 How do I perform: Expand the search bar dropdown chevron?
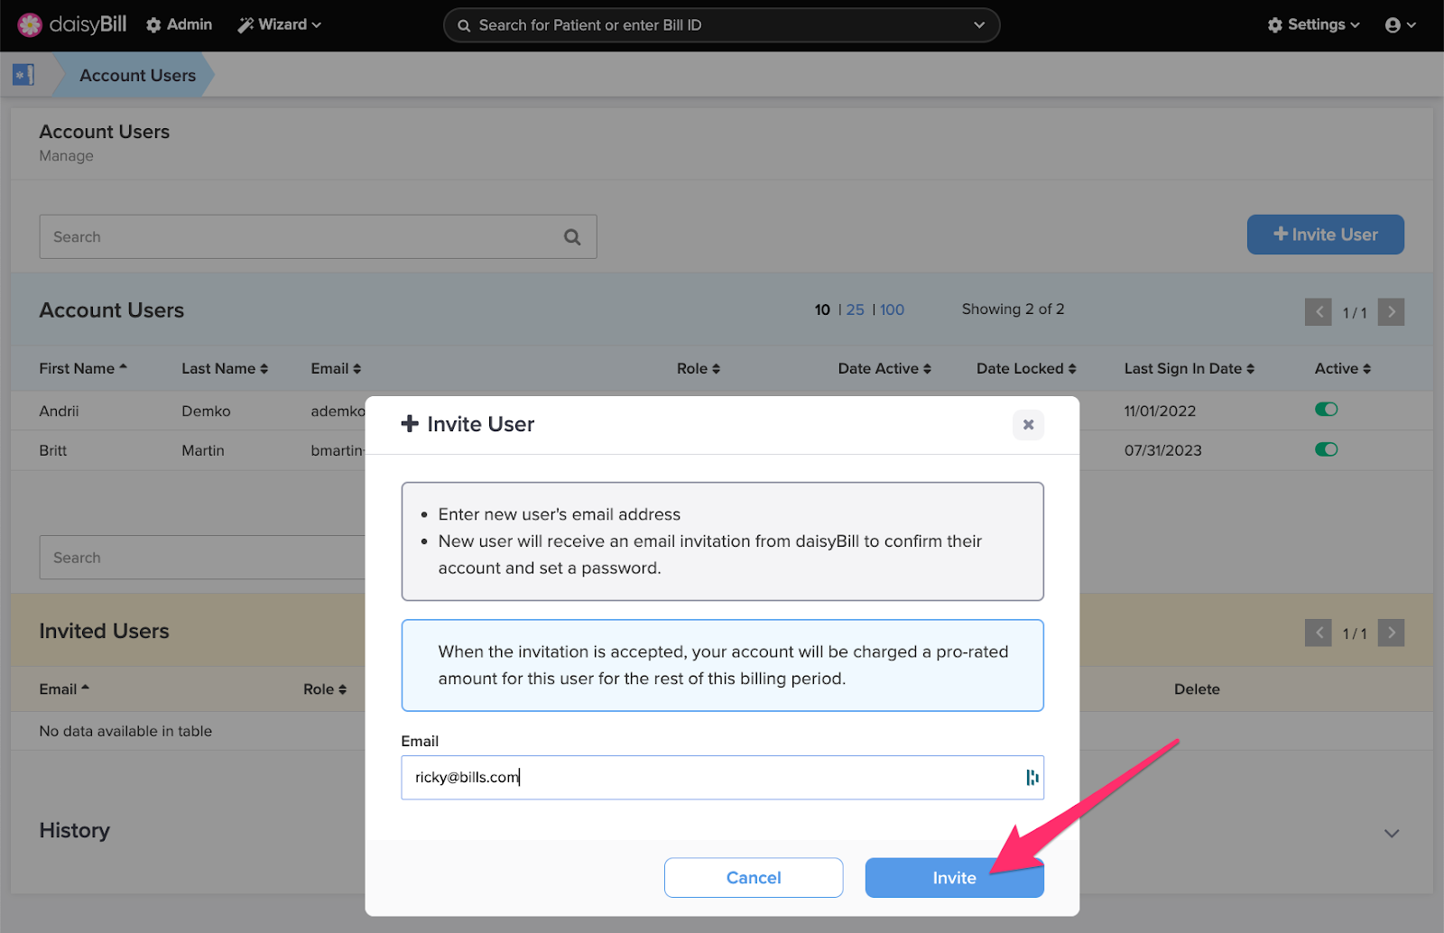pyautogui.click(x=979, y=25)
